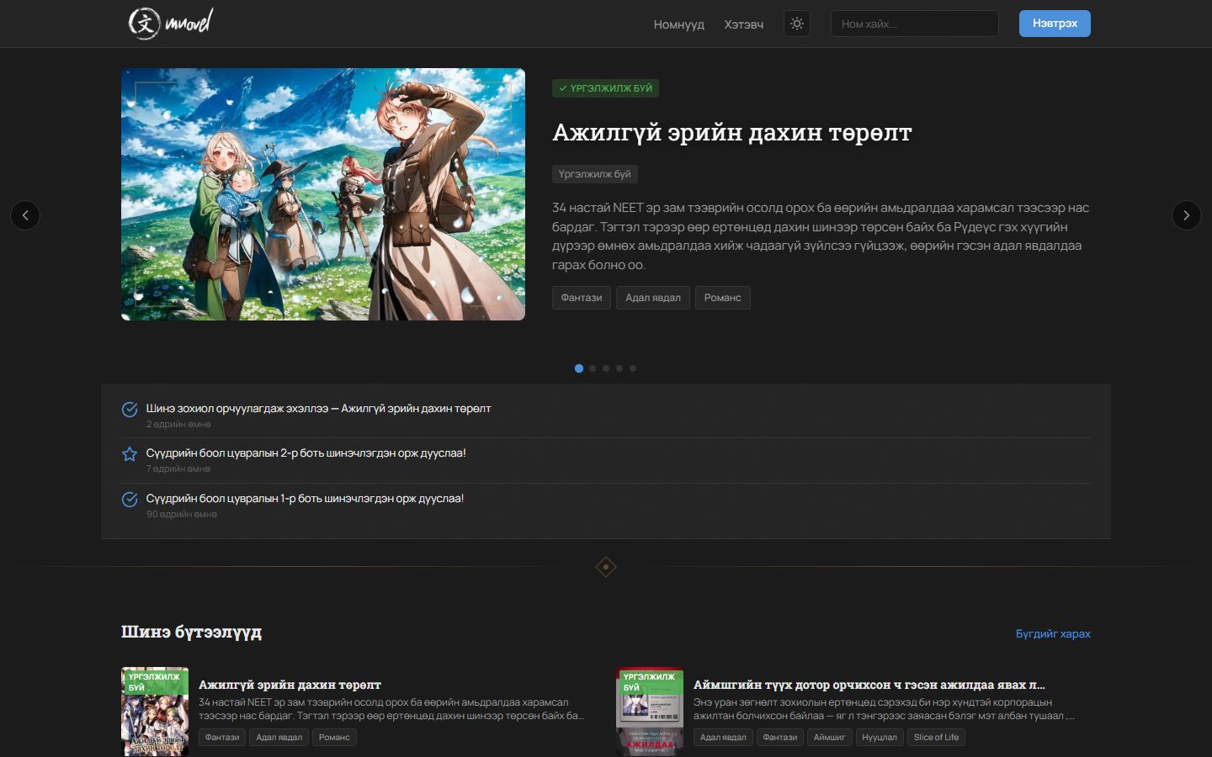Click the Аймшиг genre tag
The width and height of the screenshot is (1212, 757).
tap(829, 738)
